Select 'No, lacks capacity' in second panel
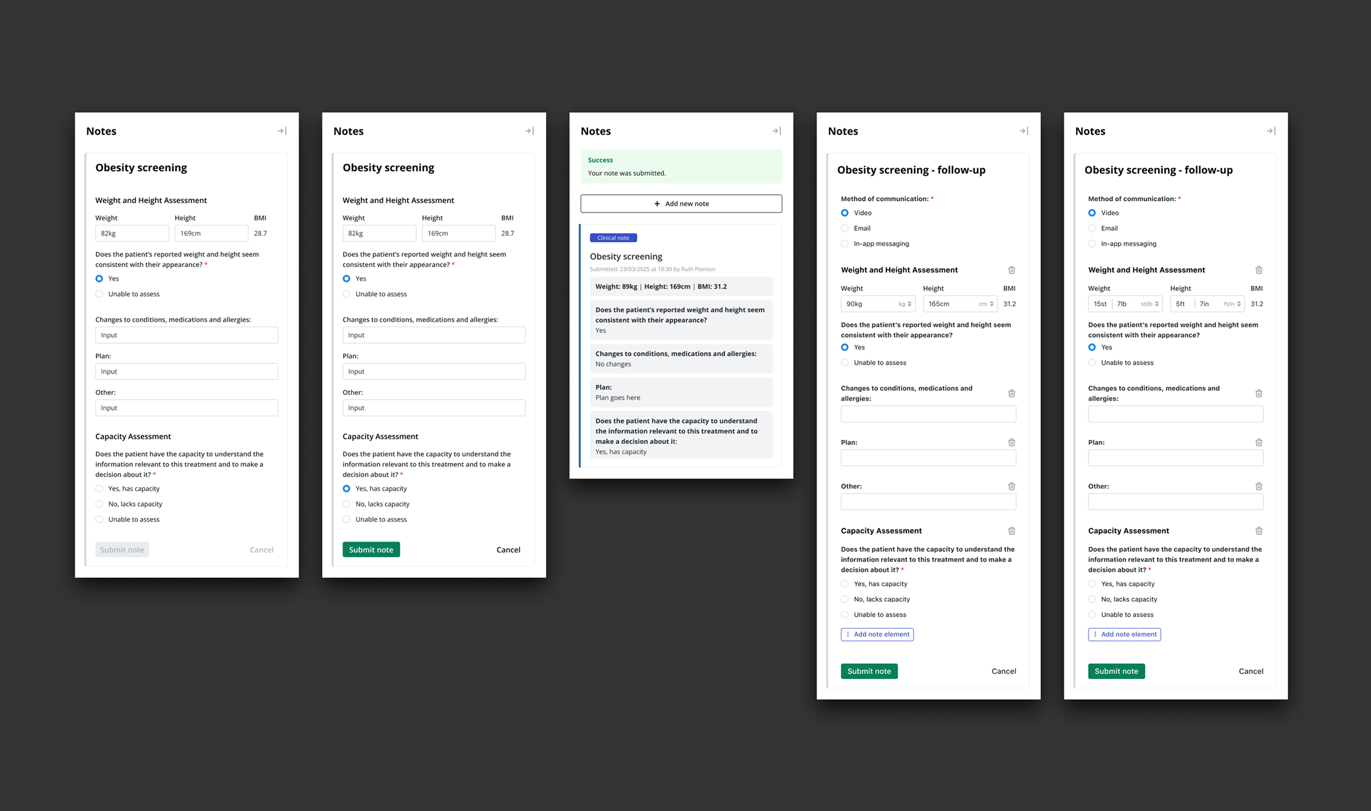This screenshot has height=811, width=1371. (347, 504)
